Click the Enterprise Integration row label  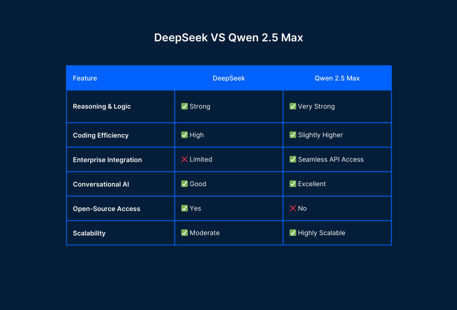pos(107,160)
